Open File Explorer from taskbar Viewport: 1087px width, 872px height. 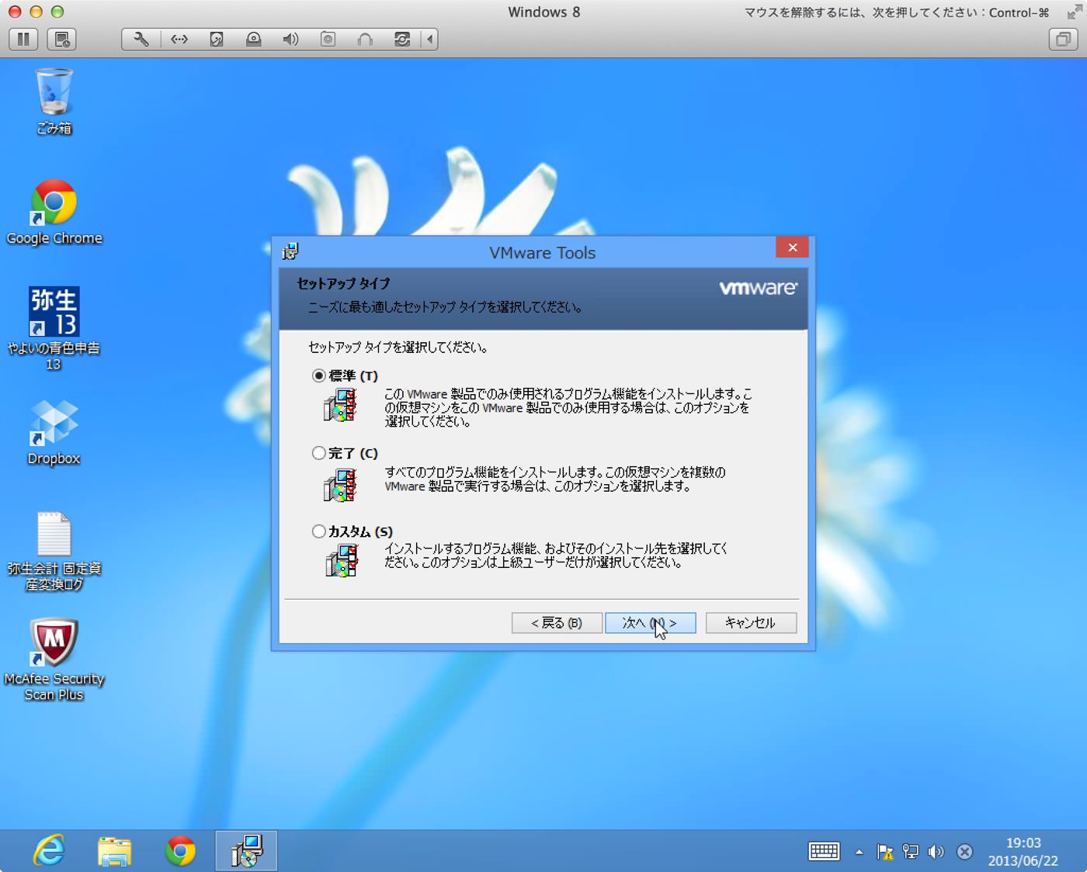114,851
